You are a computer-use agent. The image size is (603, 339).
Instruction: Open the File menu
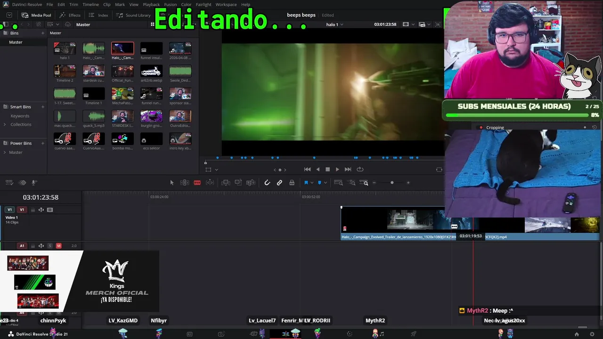(x=49, y=5)
